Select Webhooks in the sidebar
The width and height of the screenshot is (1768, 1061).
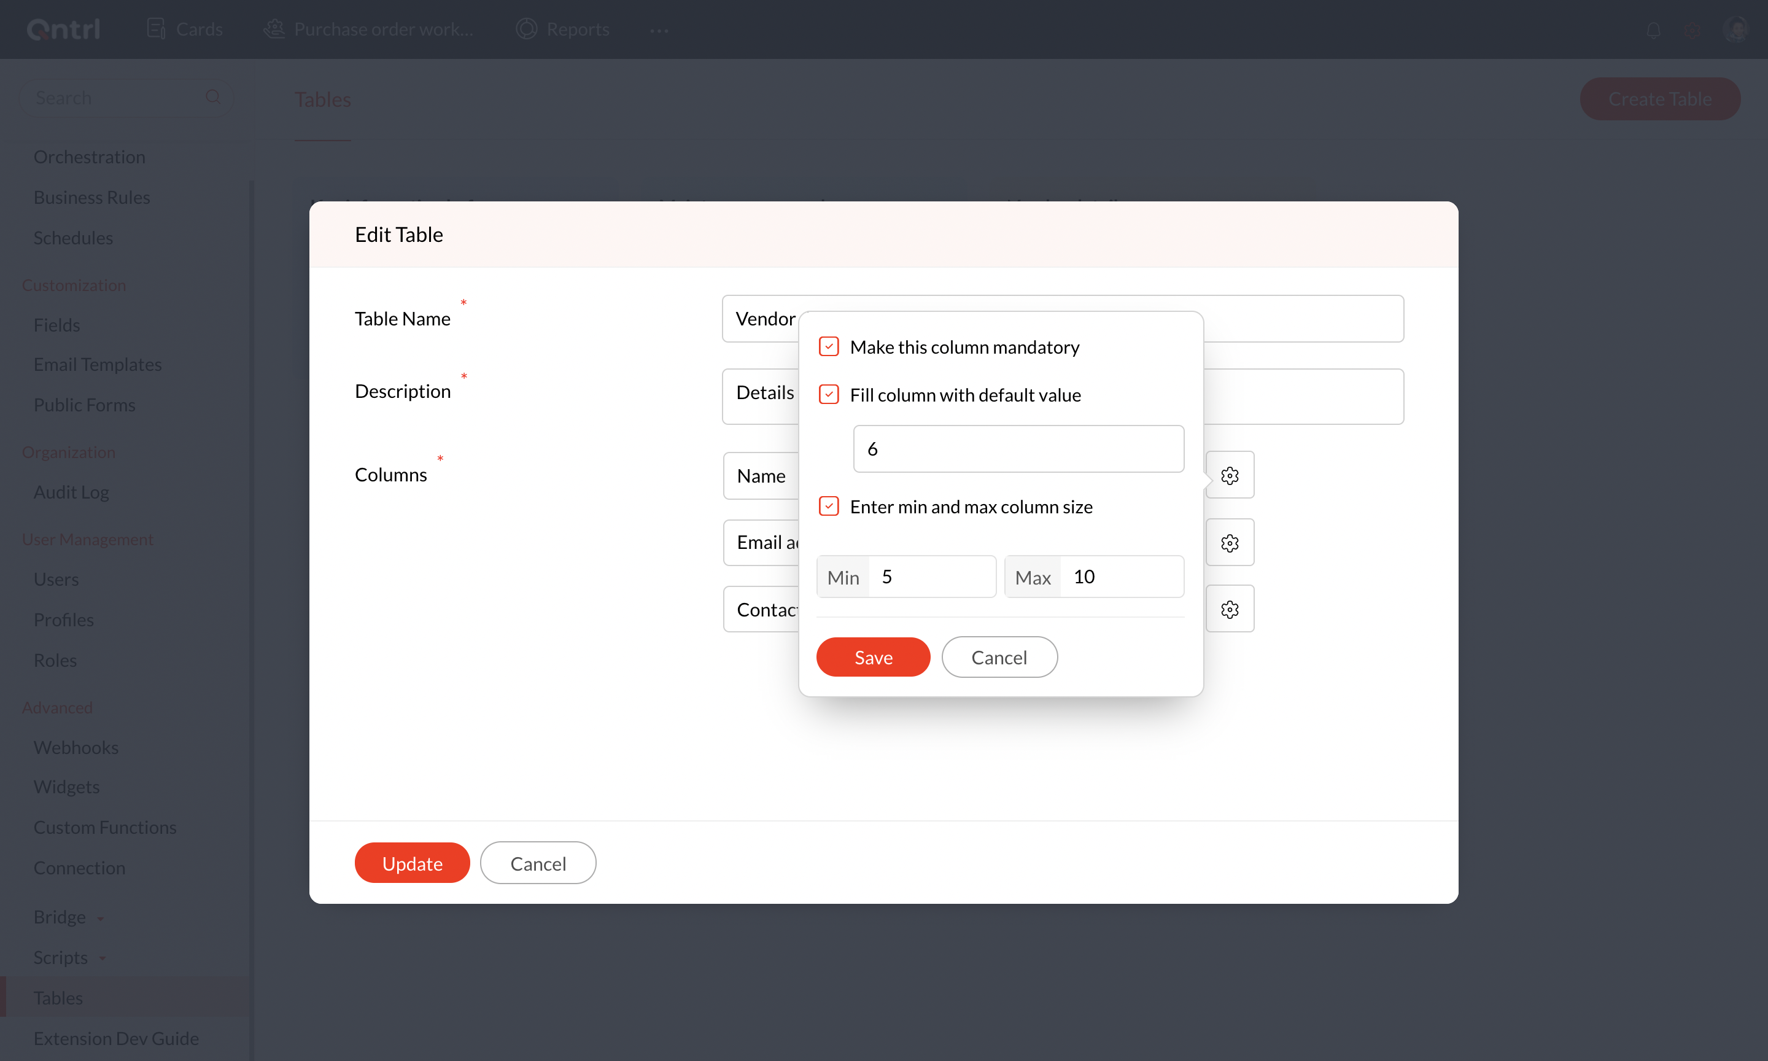tap(76, 747)
